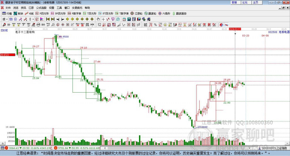Image resolution: width=290 pixels, height=156 pixels.
Task: Toggle the crosshair cursor tool
Action: tap(103, 19)
